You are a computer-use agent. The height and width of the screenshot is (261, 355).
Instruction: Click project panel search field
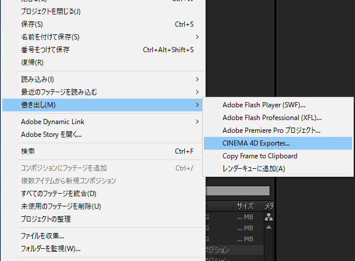click(x=238, y=191)
